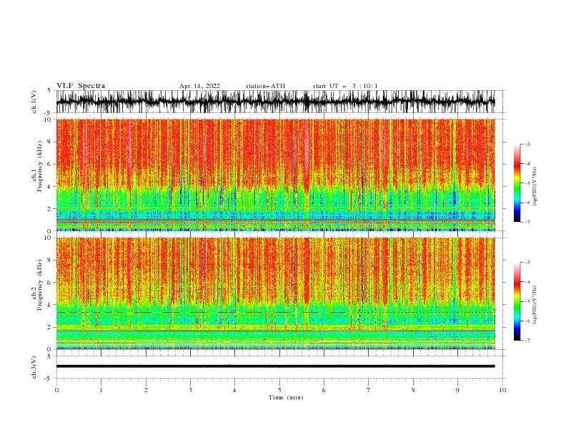The image size is (566, 438).
Task: Click the date text "Apr. 14, 2022"
Action: (199, 86)
